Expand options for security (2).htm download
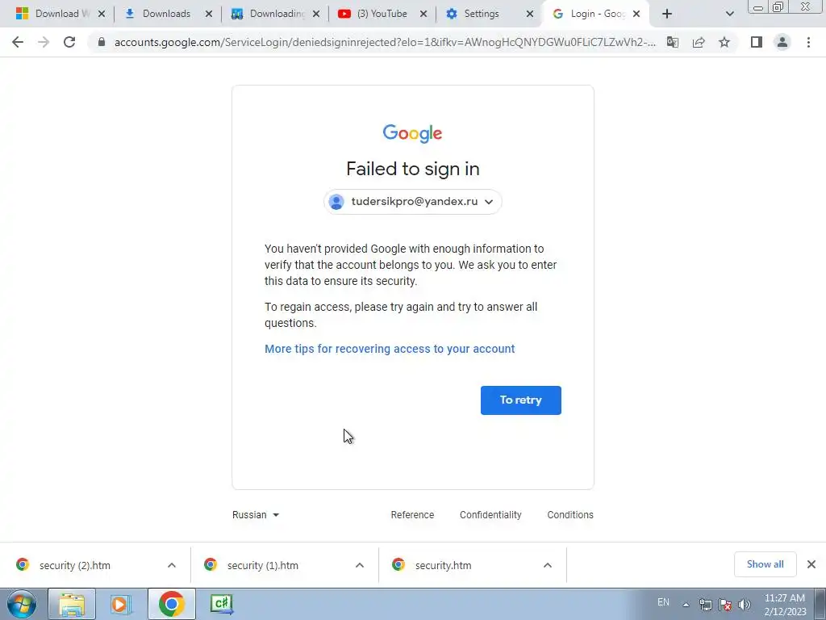Viewport: 826px width, 620px height. (x=172, y=565)
